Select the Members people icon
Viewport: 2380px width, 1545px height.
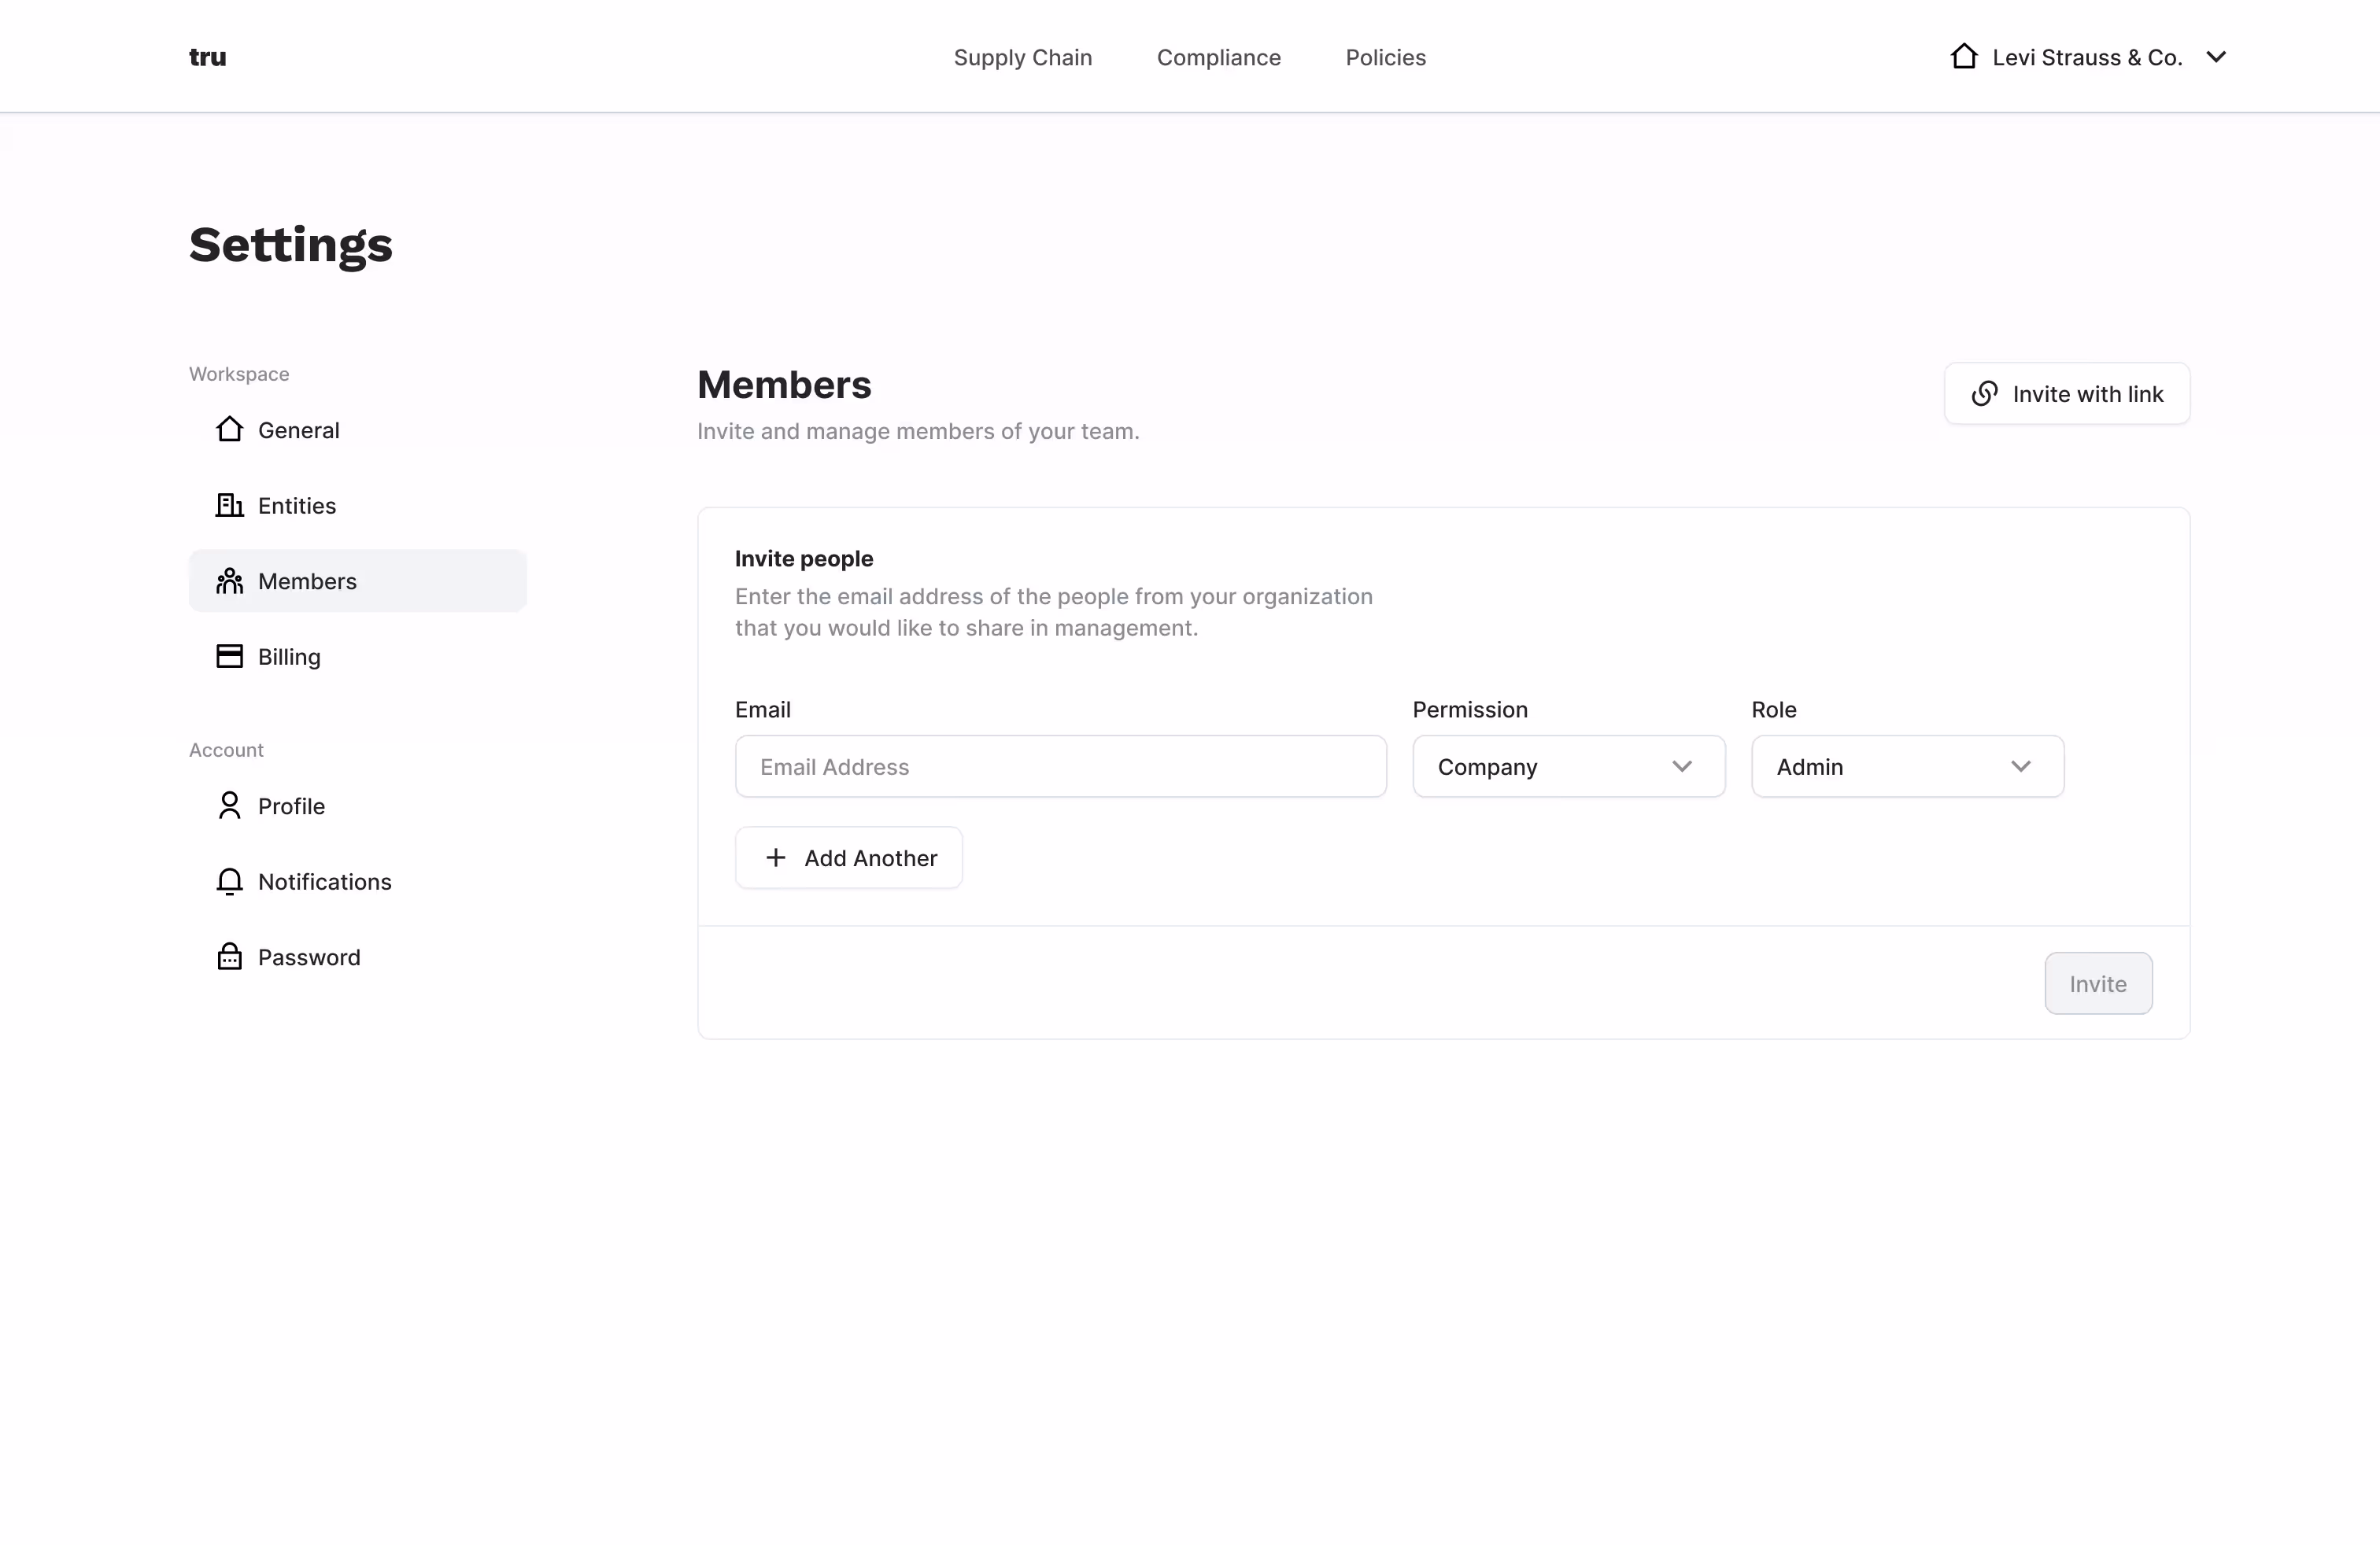(x=229, y=581)
